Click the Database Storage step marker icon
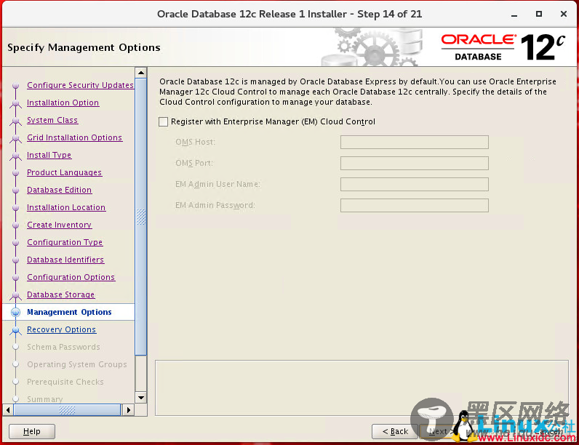This screenshot has height=445, width=579. [15, 295]
